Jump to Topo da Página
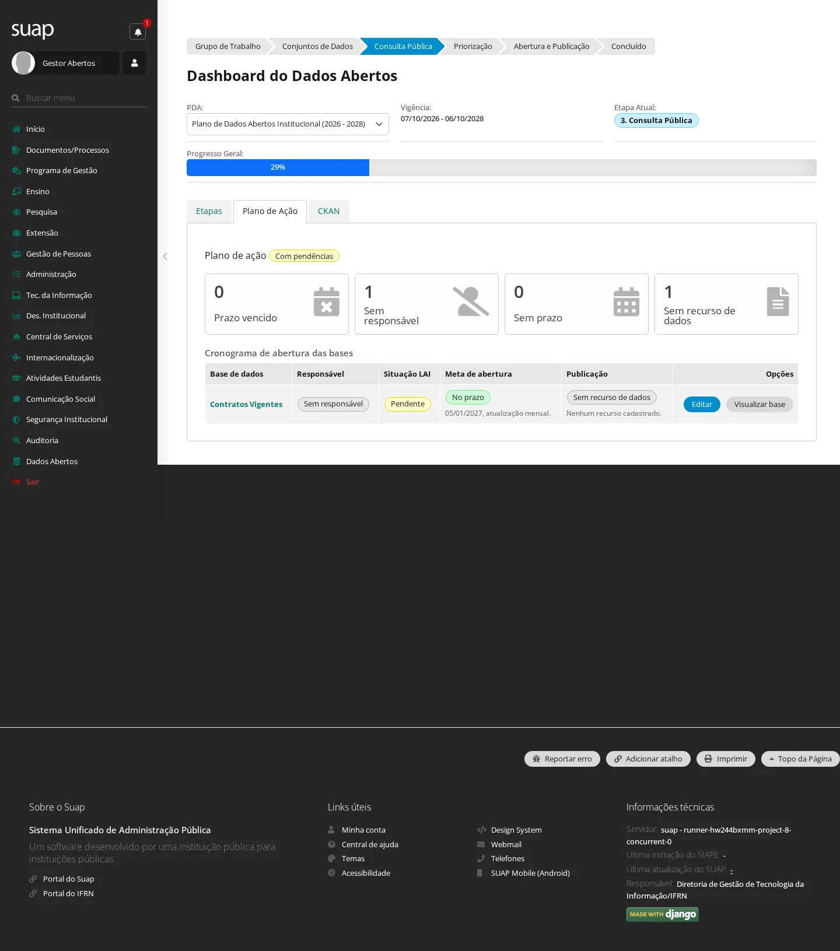The height and width of the screenshot is (951, 840). pos(800,759)
